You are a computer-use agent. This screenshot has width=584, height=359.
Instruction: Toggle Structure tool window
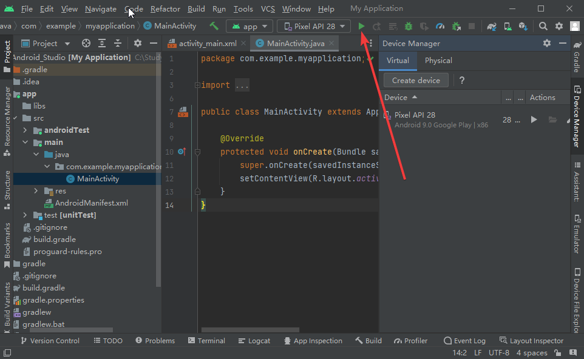pos(7,190)
